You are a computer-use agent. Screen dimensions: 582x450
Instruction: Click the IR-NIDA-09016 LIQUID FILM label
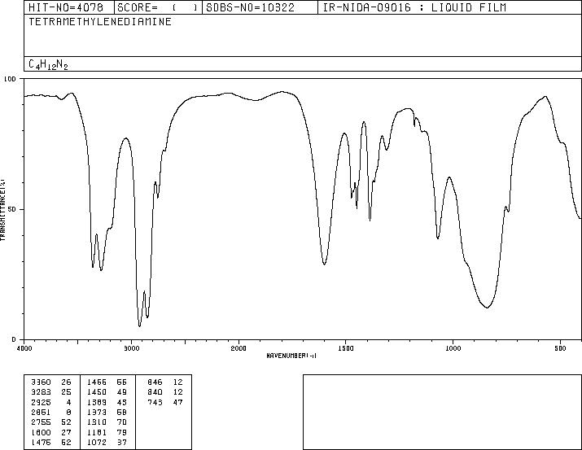click(414, 7)
